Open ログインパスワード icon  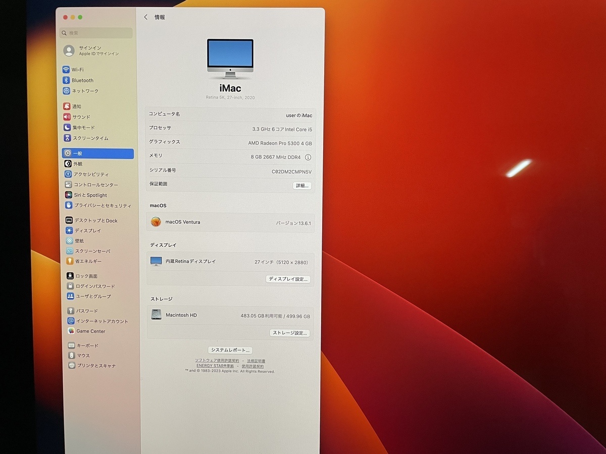(71, 286)
